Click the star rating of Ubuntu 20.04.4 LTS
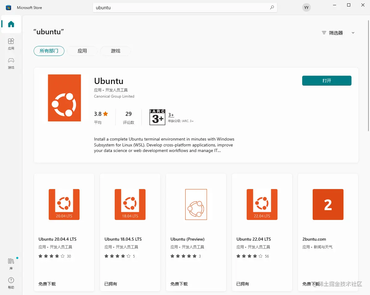 51,256
